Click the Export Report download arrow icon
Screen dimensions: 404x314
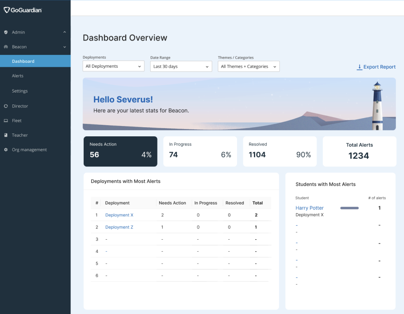[x=359, y=67]
